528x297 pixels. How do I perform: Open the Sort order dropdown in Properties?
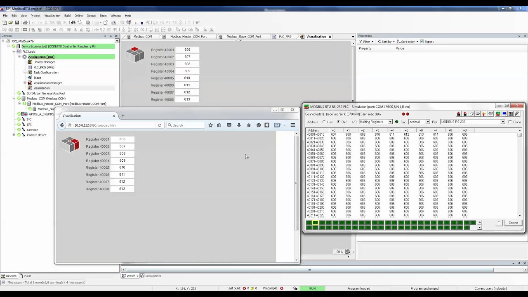pyautogui.click(x=408, y=42)
